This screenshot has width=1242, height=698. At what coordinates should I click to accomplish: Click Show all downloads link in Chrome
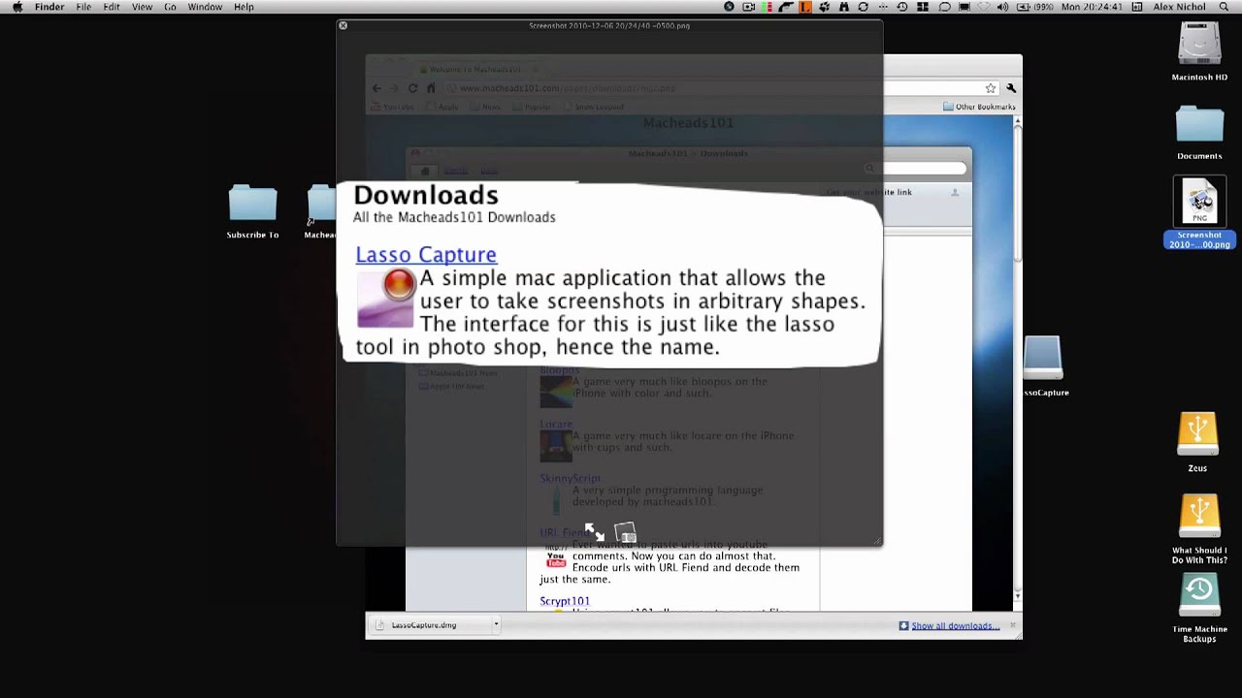[x=954, y=625]
